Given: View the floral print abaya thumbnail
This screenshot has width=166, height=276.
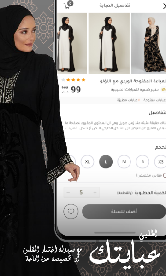Looking at the screenshot, I should click(x=148, y=43).
